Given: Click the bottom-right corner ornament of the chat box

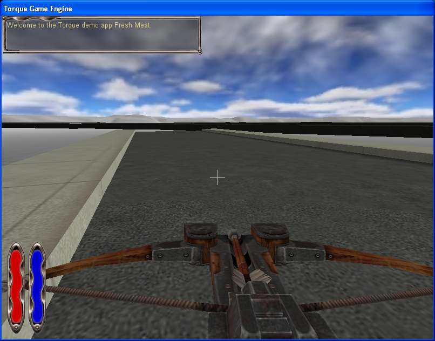Looking at the screenshot, I should click(x=199, y=51).
